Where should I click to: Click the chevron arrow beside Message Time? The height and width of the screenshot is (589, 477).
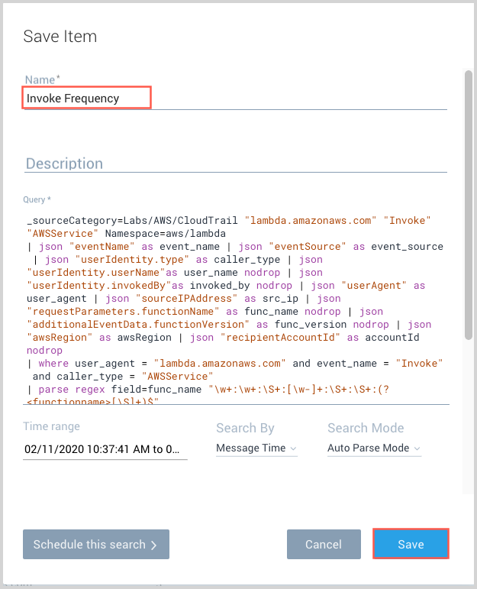pos(293,449)
